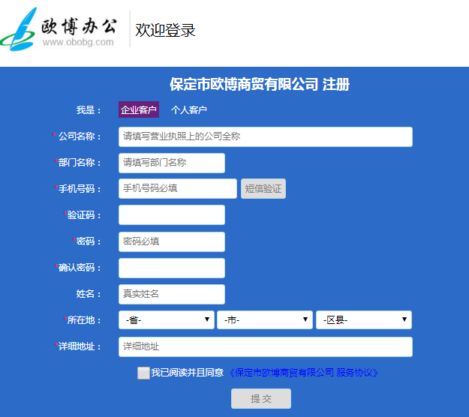Click the 所在地： label
469x417 pixels.
pos(83,320)
